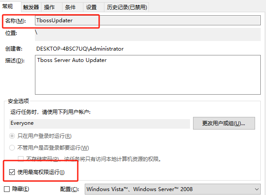Click the creator text DESKTOP-4BSC7UQ\Administrator
The height and width of the screenshot is (195, 266).
coord(80,49)
